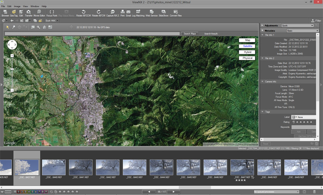Open the queued processes dropdown

click(x=276, y=192)
